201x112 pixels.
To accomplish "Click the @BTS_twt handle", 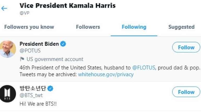I will (x=31, y=95).
